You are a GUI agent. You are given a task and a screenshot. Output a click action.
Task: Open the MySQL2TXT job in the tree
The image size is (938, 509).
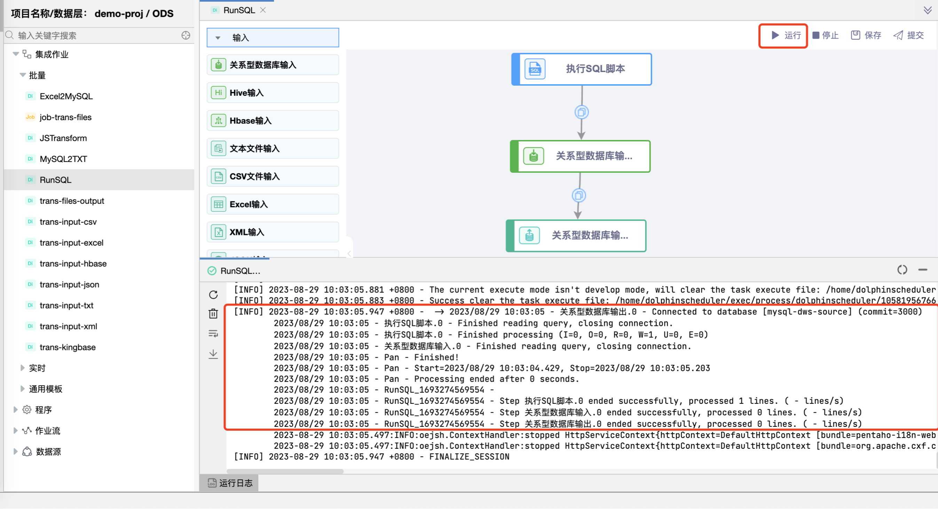(x=63, y=158)
